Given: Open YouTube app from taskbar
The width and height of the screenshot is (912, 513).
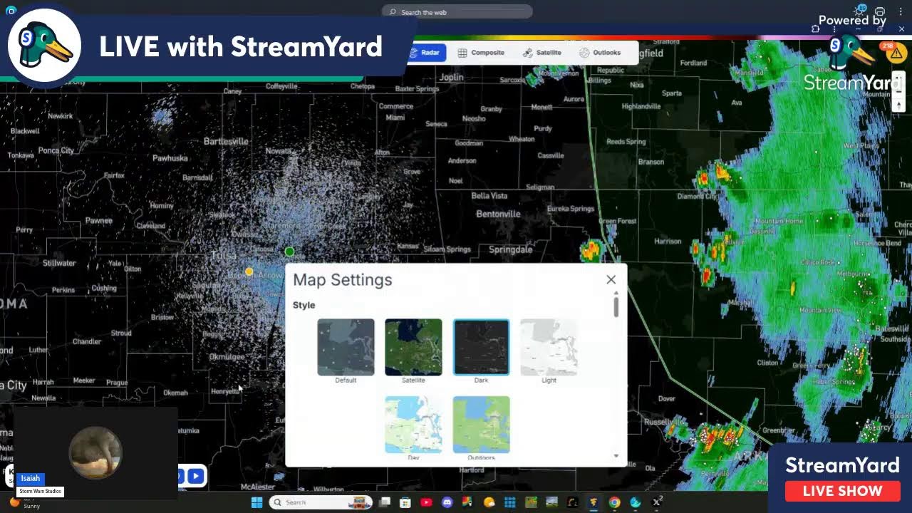Looking at the screenshot, I should (426, 502).
